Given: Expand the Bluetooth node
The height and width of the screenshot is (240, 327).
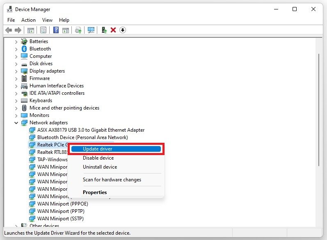Looking at the screenshot, I should [x=16, y=49].
